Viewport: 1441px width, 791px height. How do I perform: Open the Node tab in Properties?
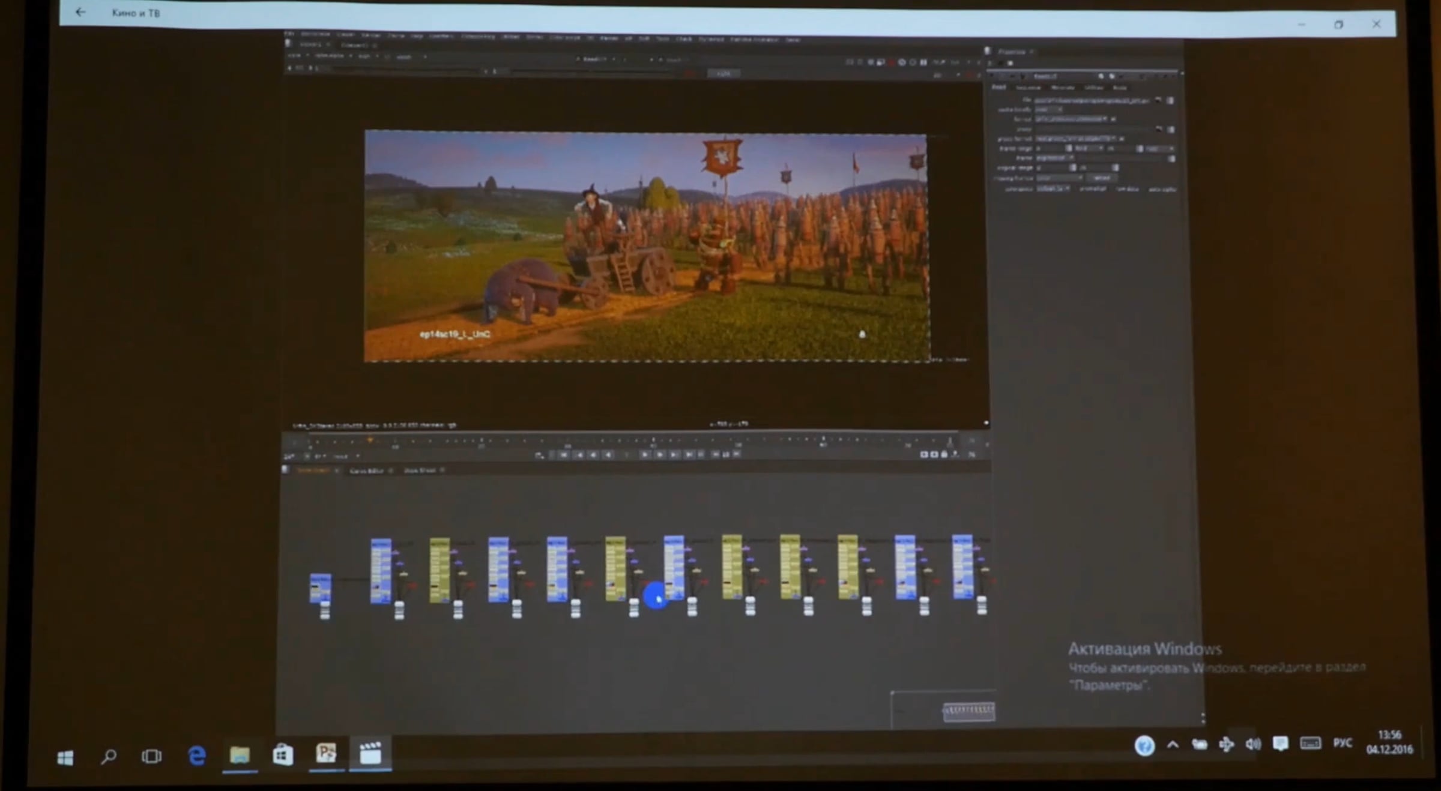point(1120,88)
